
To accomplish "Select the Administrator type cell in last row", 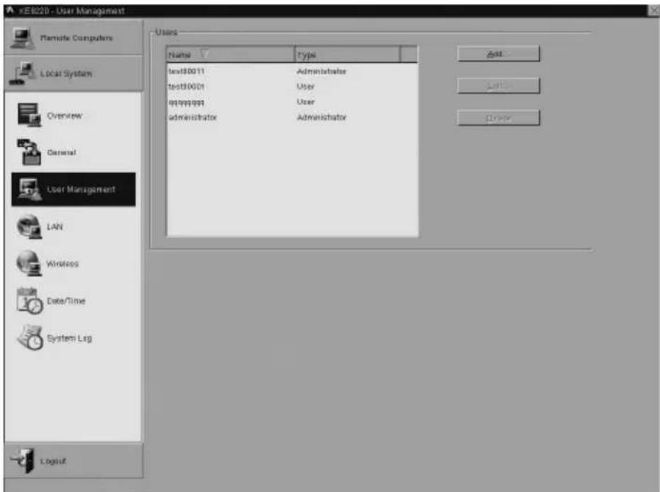I will coord(322,118).
